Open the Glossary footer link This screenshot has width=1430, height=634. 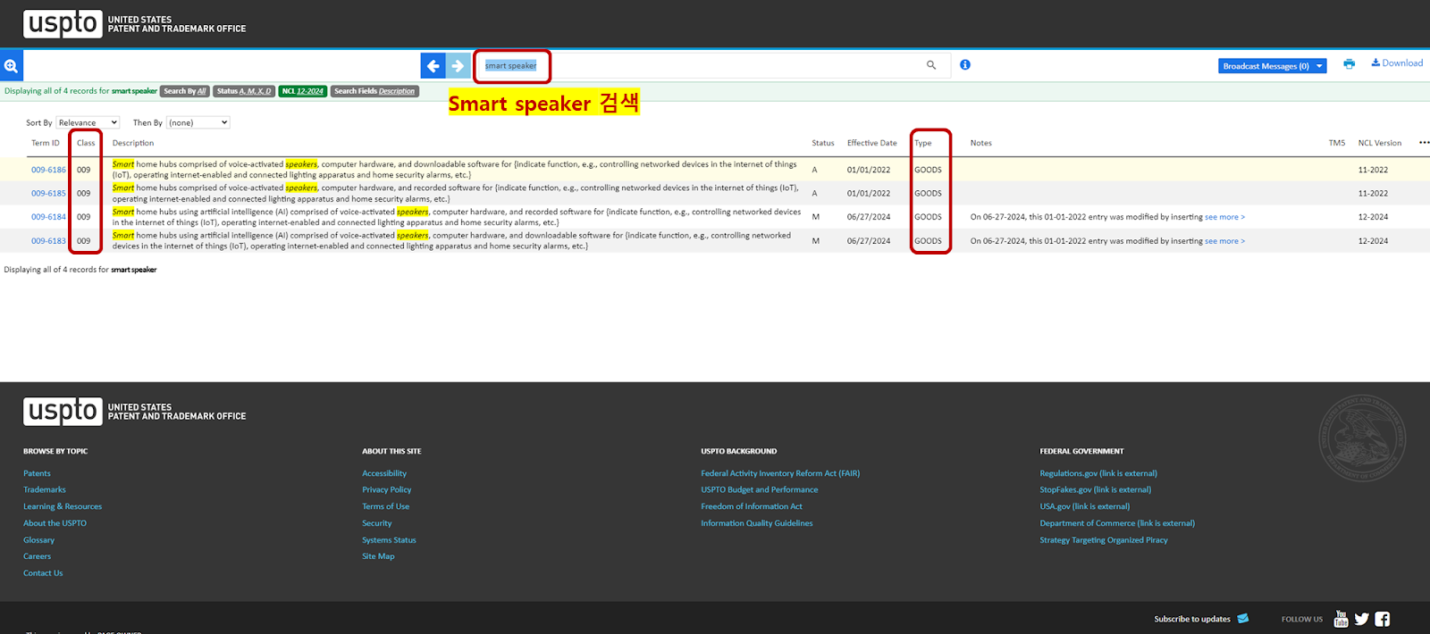(x=38, y=540)
